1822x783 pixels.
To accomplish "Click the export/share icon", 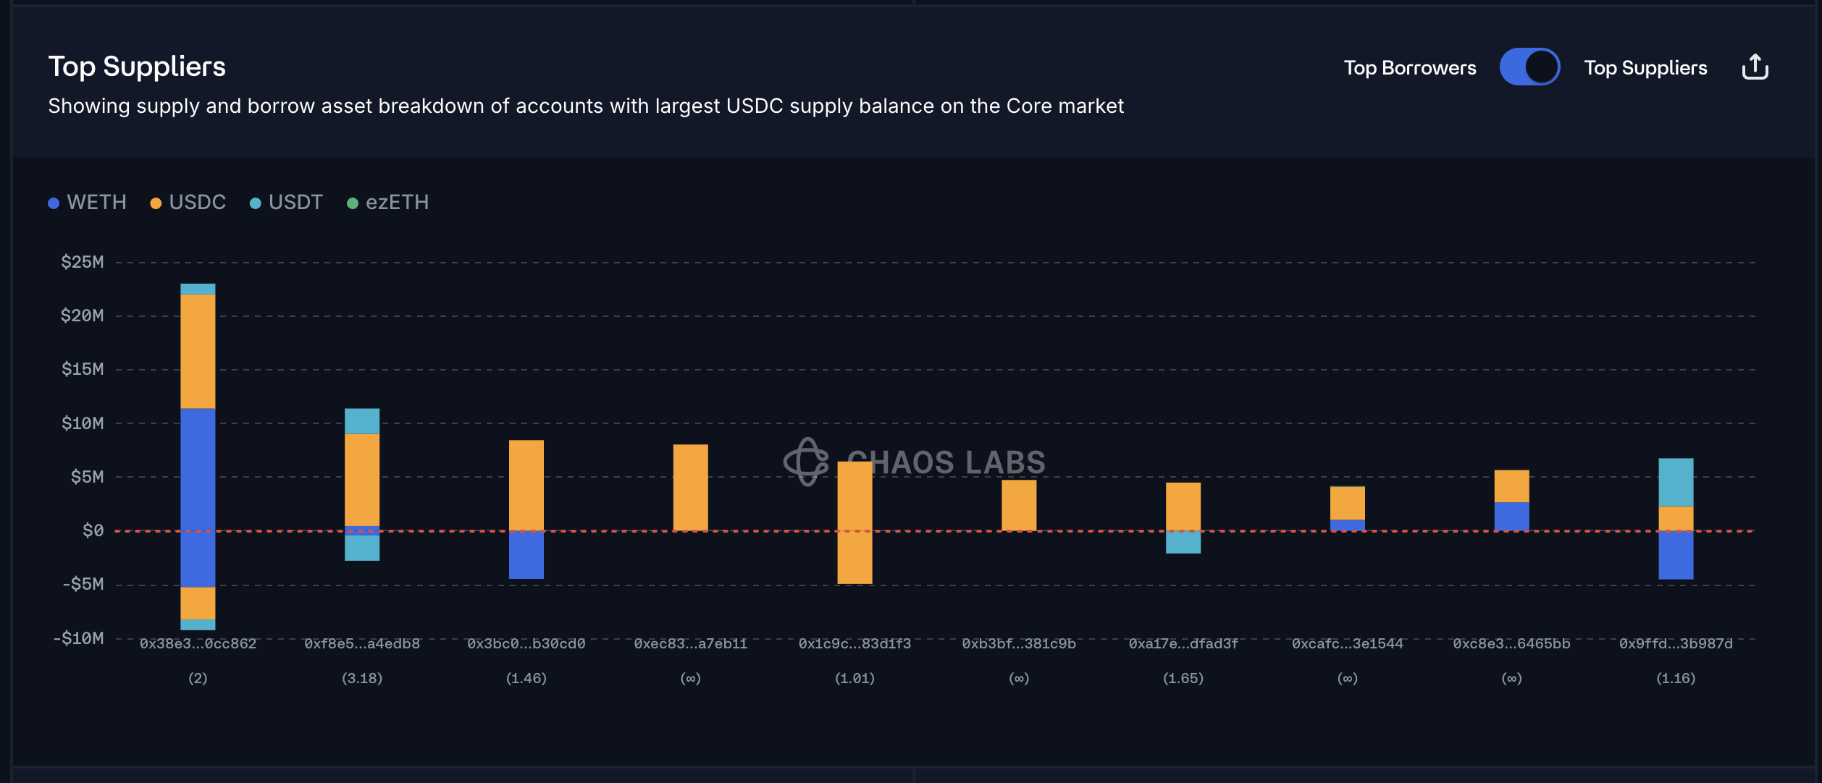I will click(x=1754, y=67).
